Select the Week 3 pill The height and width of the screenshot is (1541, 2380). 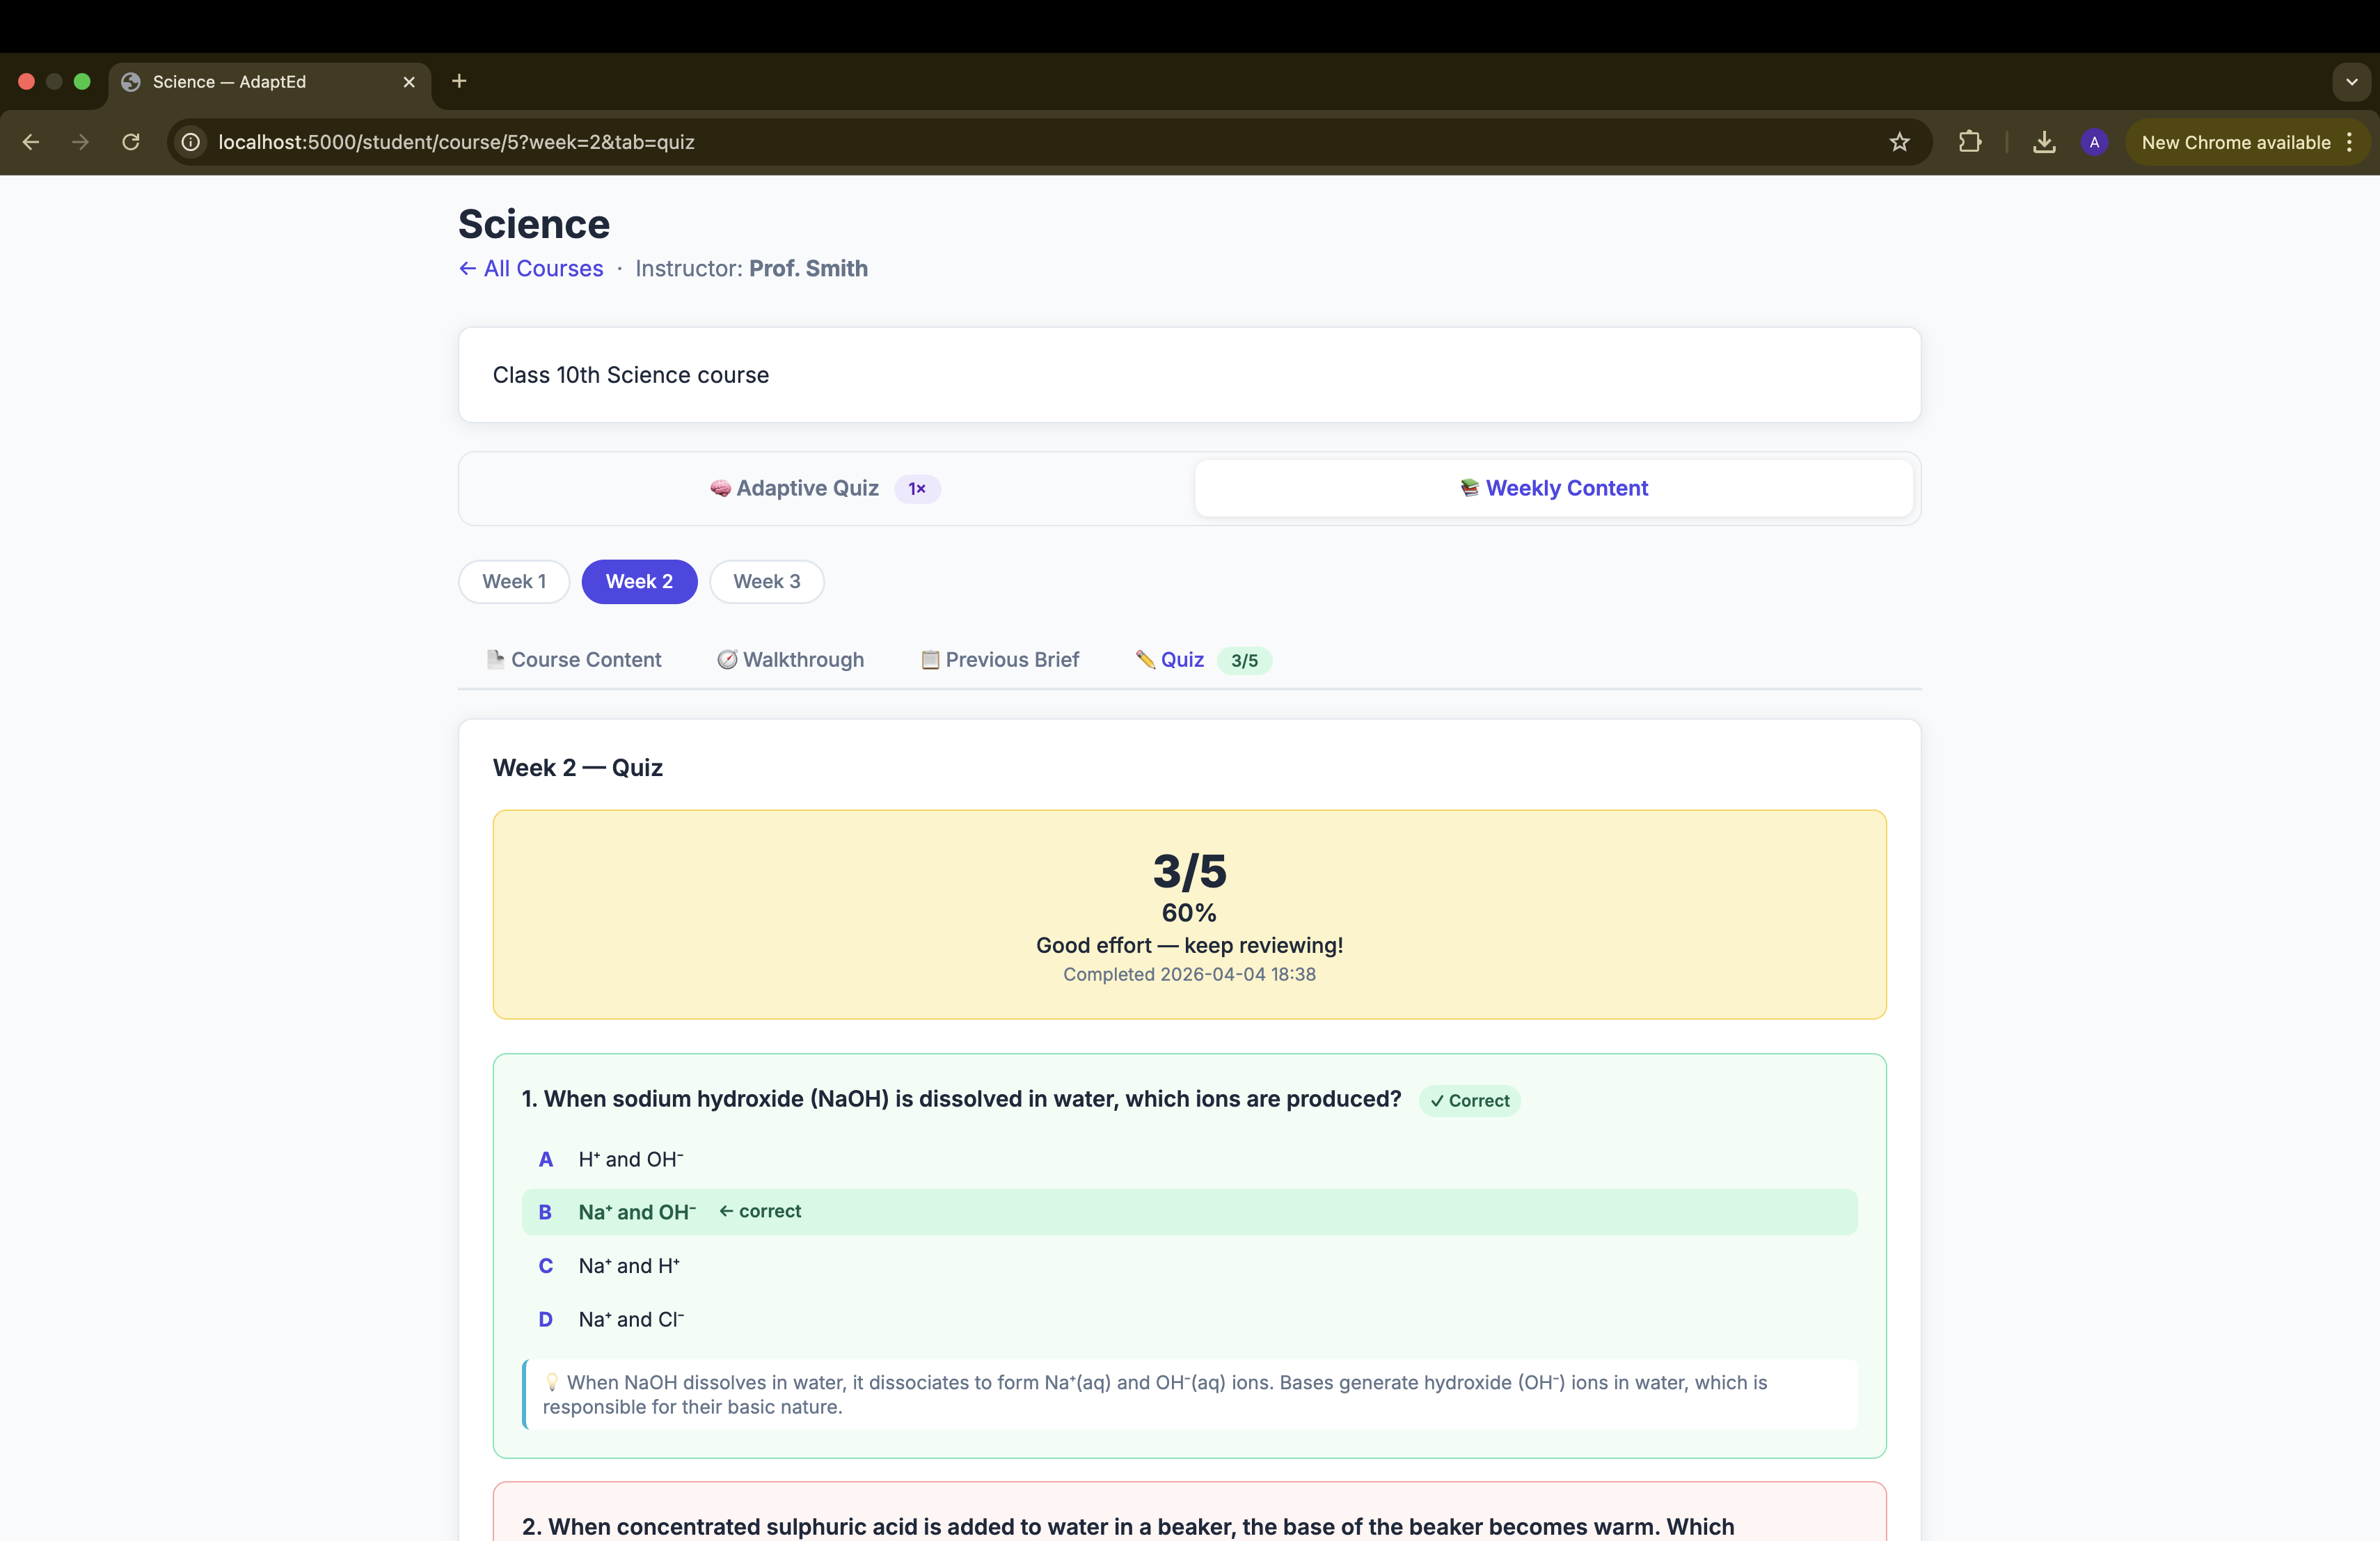click(x=766, y=581)
